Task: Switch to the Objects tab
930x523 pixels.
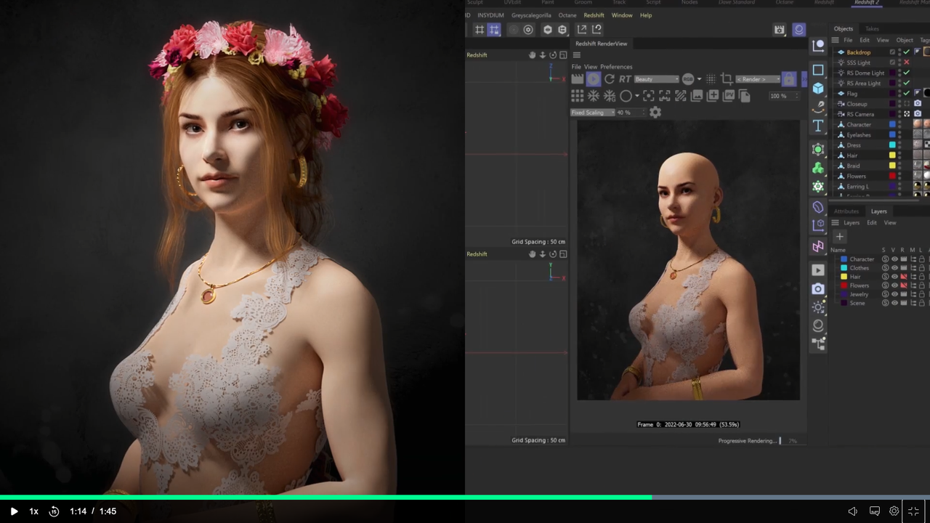Action: coord(844,29)
